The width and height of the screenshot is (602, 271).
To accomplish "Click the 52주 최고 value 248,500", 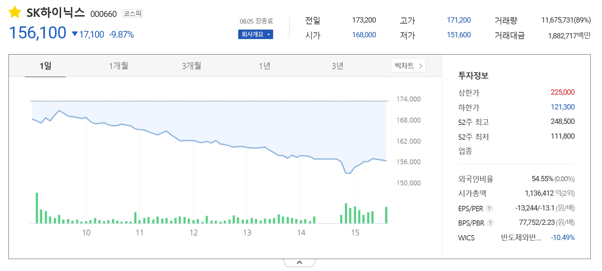I will [562, 121].
